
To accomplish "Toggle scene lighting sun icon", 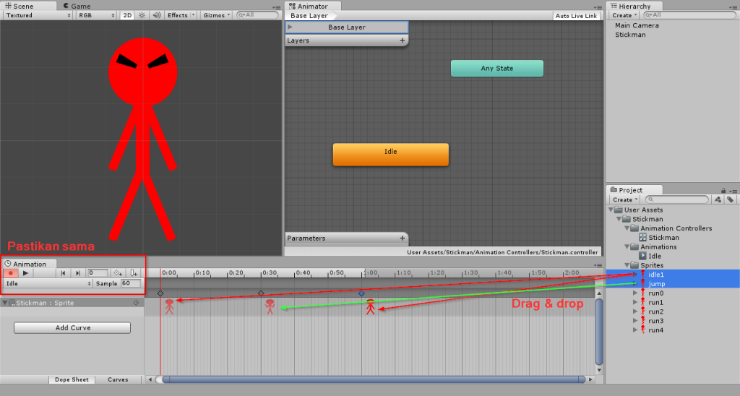I will tap(141, 15).
